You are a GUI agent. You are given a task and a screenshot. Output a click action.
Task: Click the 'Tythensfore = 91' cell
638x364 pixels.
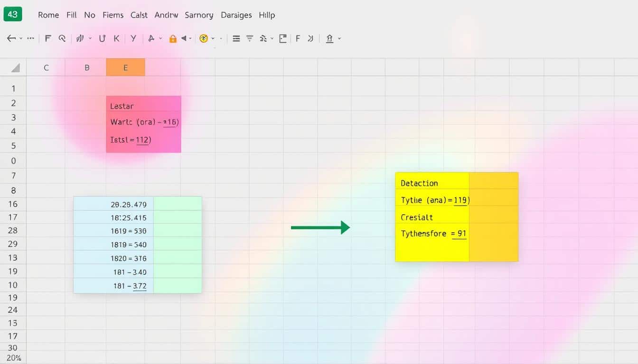[x=432, y=234]
